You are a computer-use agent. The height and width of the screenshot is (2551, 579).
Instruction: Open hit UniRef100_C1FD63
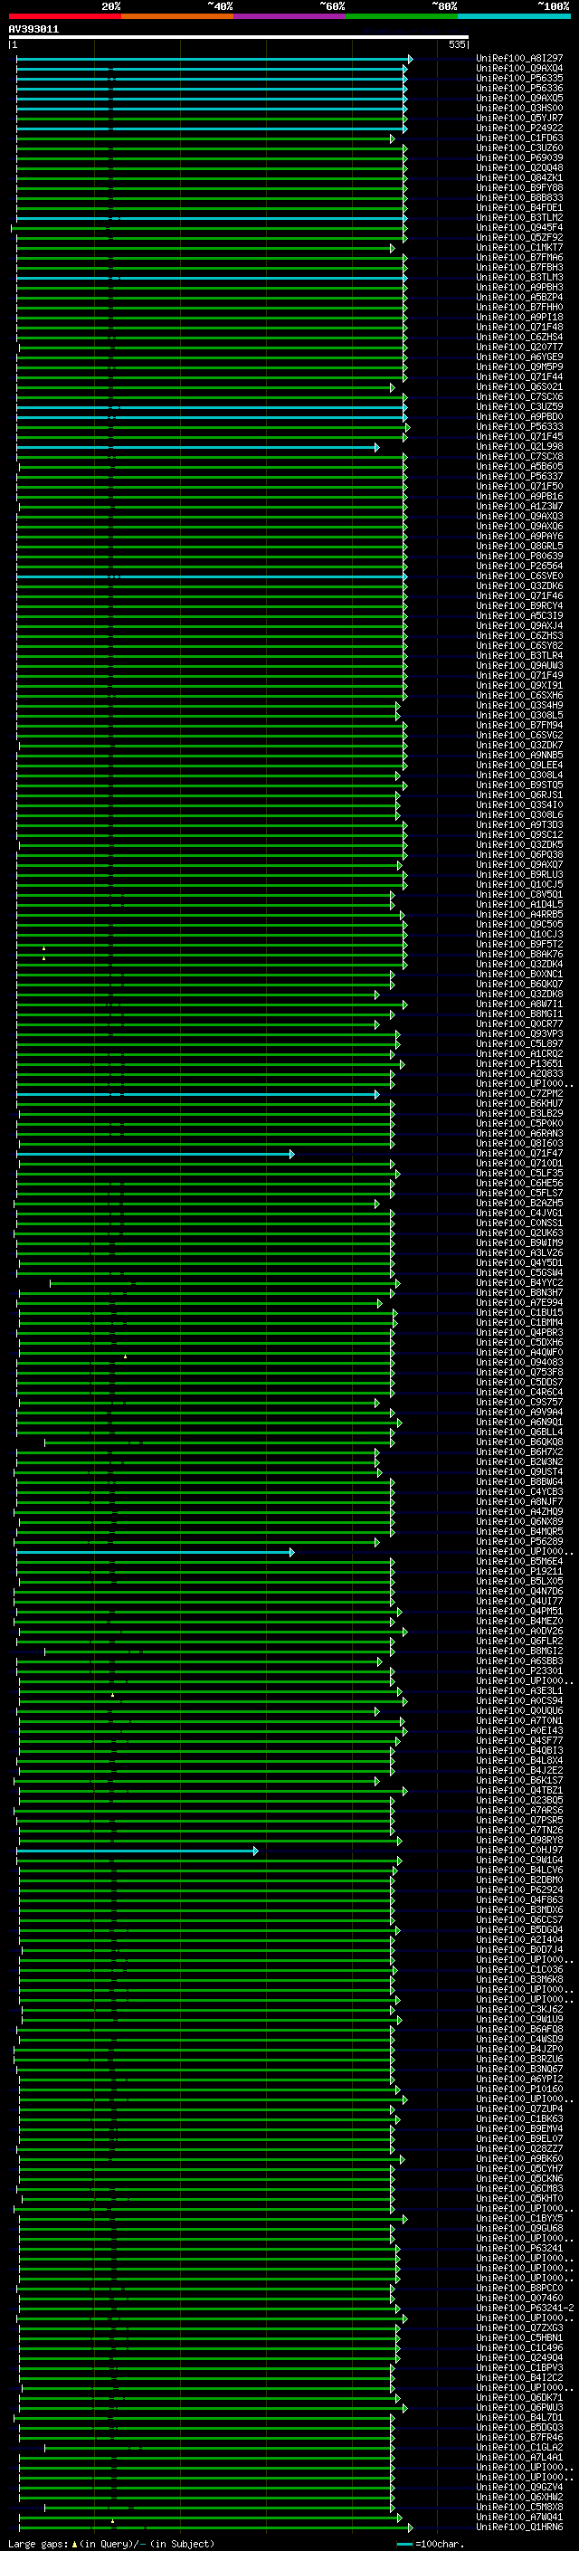[518, 138]
